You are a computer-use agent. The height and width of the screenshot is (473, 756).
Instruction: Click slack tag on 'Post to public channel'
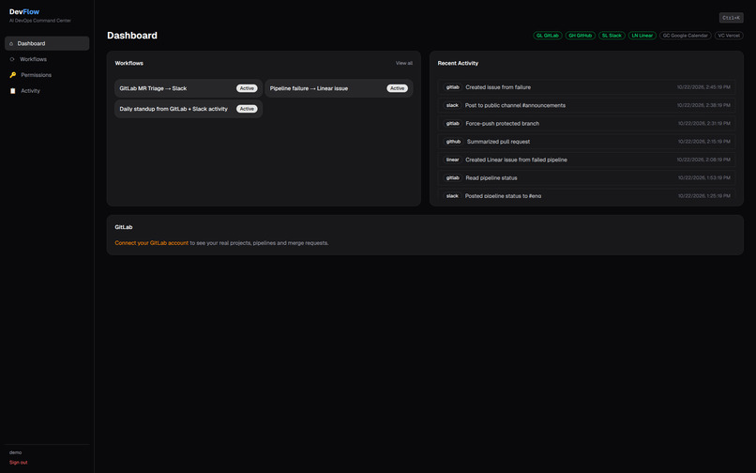pyautogui.click(x=452, y=105)
